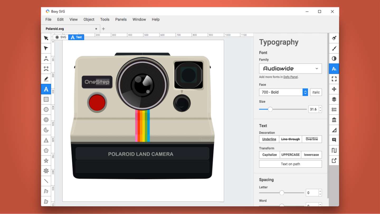Select the SVG breadcrumb above the canvas
The width and height of the screenshot is (380, 214).
click(61, 37)
